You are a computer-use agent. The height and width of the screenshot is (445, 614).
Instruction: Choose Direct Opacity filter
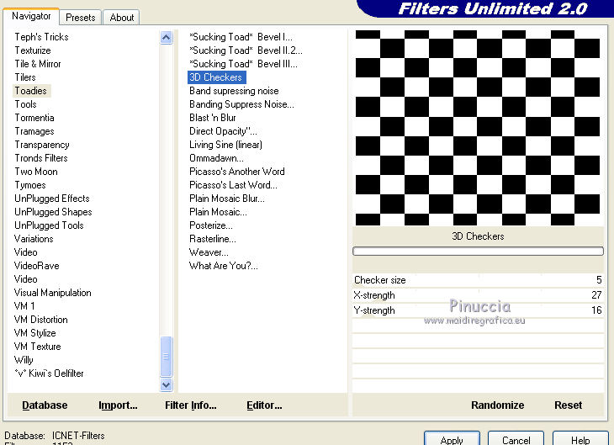(223, 131)
